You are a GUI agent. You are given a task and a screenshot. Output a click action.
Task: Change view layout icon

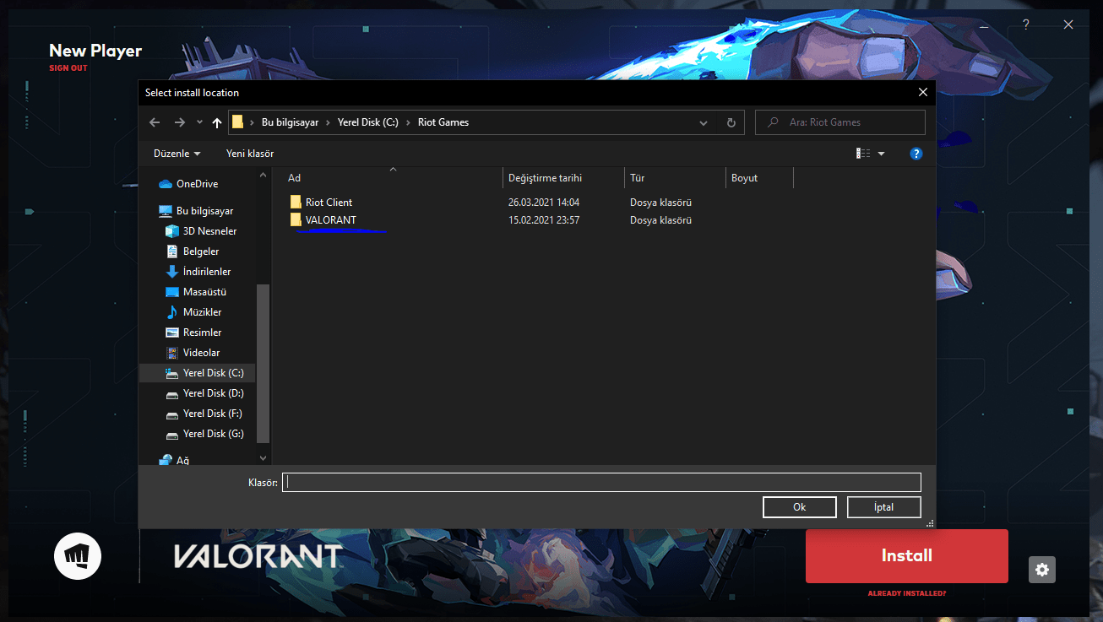(x=863, y=154)
